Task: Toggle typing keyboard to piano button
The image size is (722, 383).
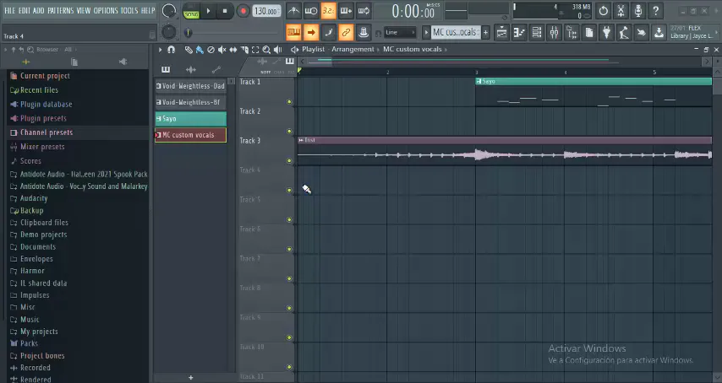Action: (293, 32)
